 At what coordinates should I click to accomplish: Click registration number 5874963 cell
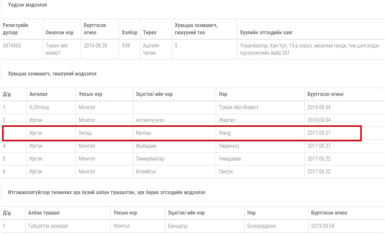point(12,45)
